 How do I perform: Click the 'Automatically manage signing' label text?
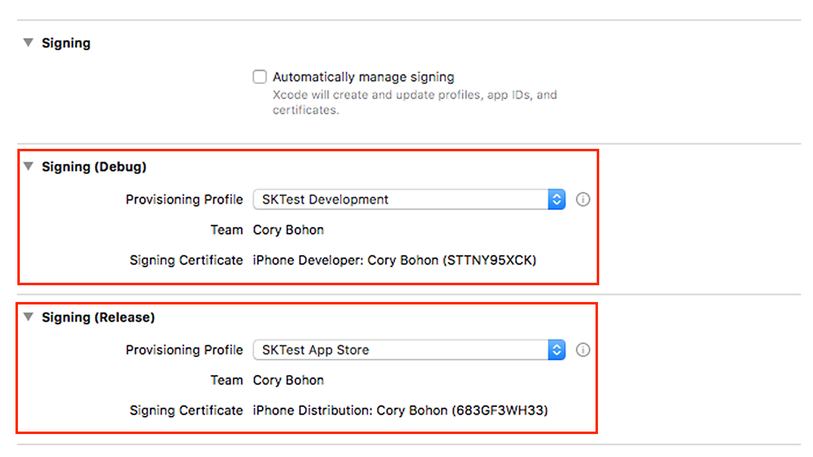point(363,78)
